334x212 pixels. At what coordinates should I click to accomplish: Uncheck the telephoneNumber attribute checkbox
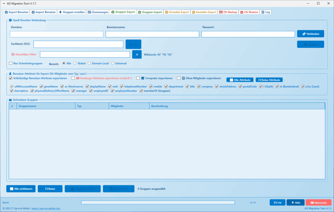pos(122,86)
